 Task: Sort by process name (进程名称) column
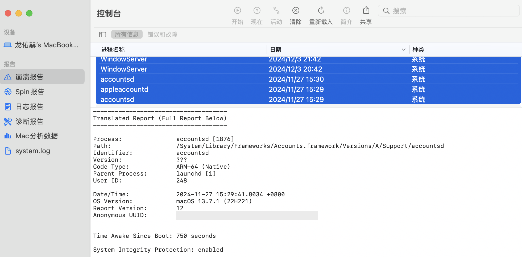click(x=113, y=49)
